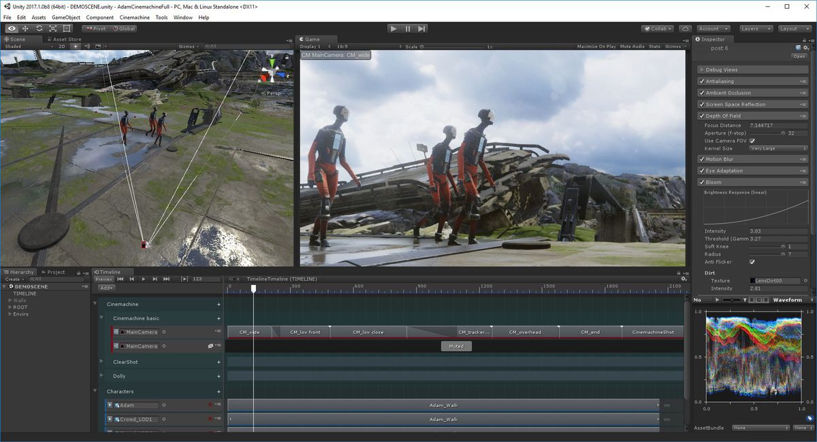Toggle the Antialiasing effect checkbox

[x=702, y=81]
